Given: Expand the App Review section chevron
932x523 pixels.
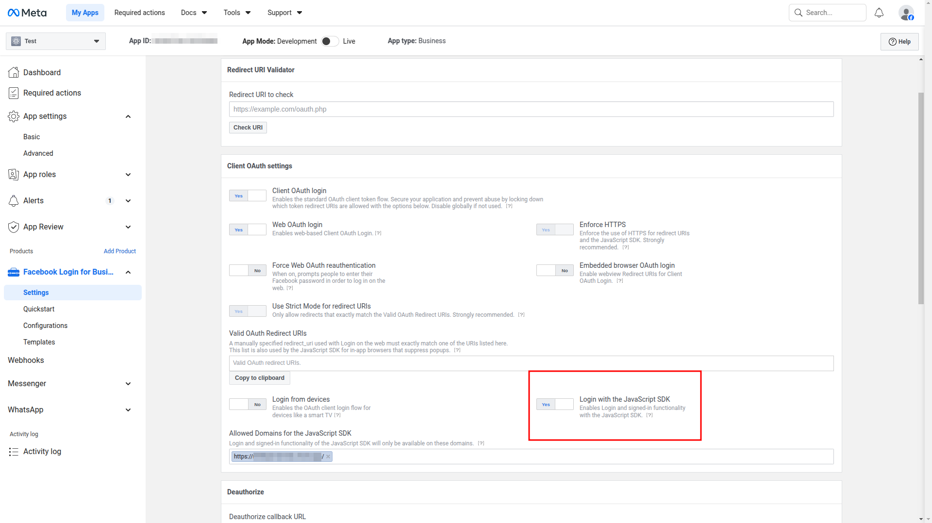Looking at the screenshot, I should pyautogui.click(x=128, y=227).
